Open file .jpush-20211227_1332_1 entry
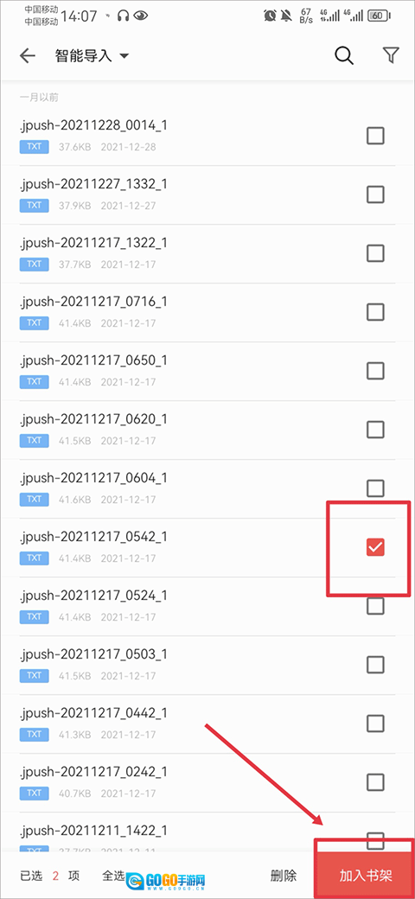The height and width of the screenshot is (899, 415). tap(207, 194)
